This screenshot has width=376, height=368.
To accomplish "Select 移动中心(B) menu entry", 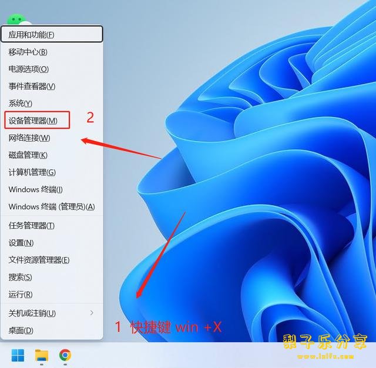I will point(52,52).
